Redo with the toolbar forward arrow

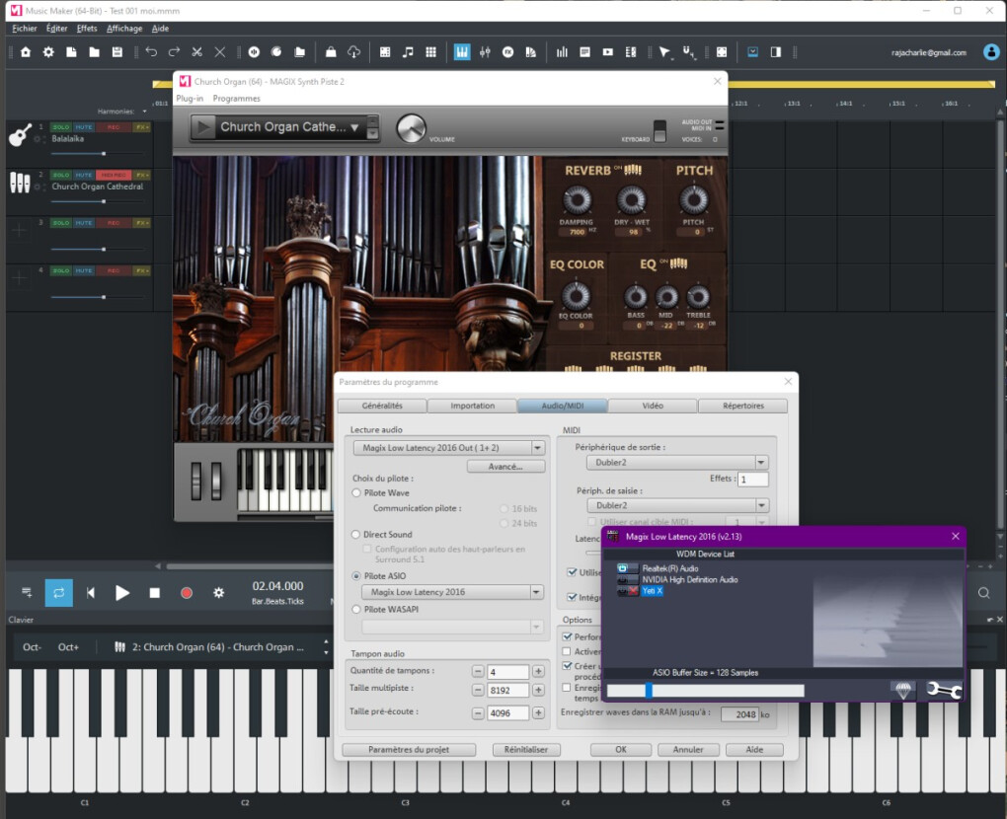174,52
